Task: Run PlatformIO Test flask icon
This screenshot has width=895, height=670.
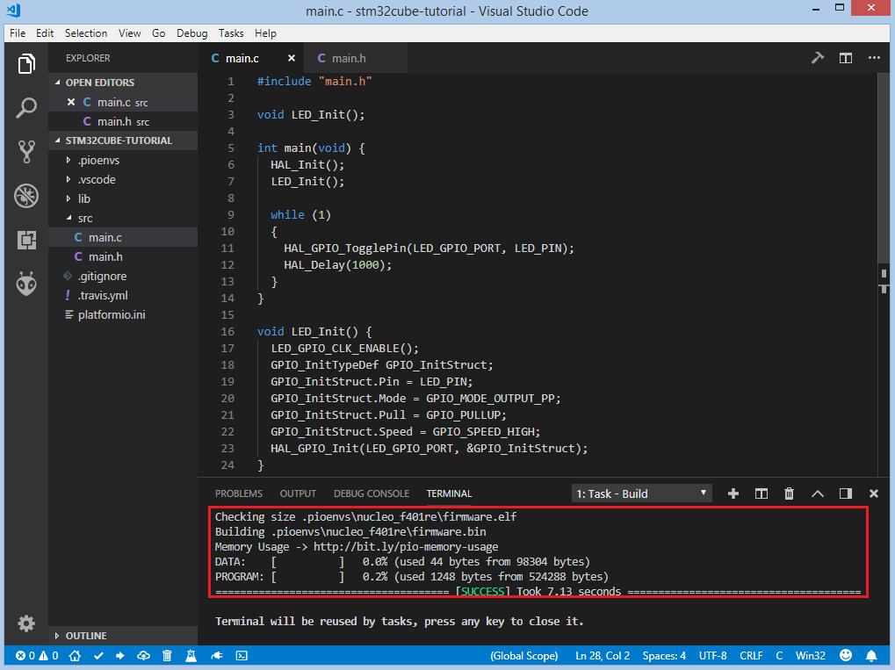Action: [191, 656]
